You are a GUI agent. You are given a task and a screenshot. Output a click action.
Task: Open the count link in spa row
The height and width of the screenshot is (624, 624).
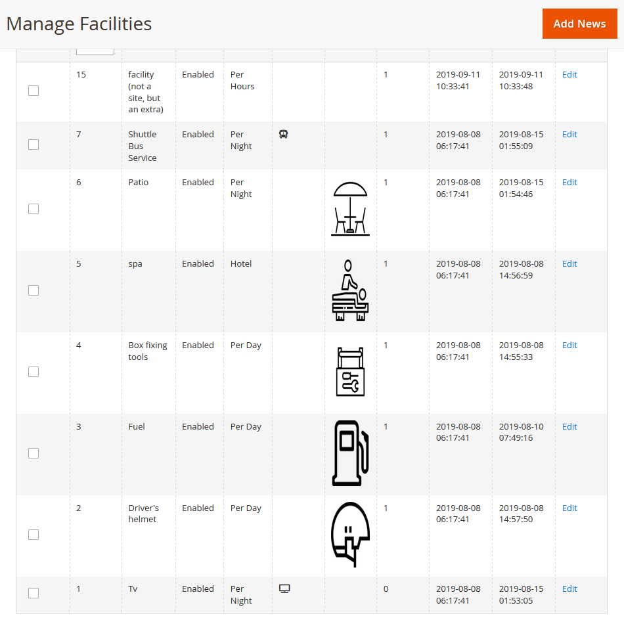click(386, 264)
